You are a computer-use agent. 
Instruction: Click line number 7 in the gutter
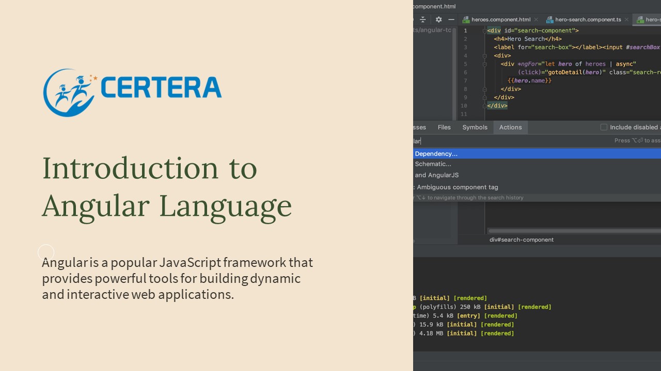point(465,81)
